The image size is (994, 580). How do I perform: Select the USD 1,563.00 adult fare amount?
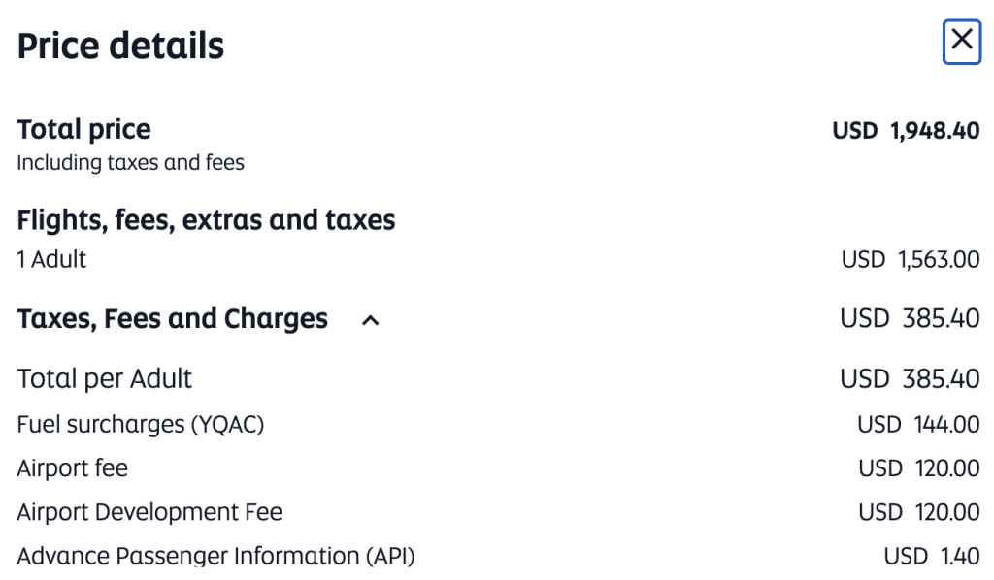[x=911, y=259]
